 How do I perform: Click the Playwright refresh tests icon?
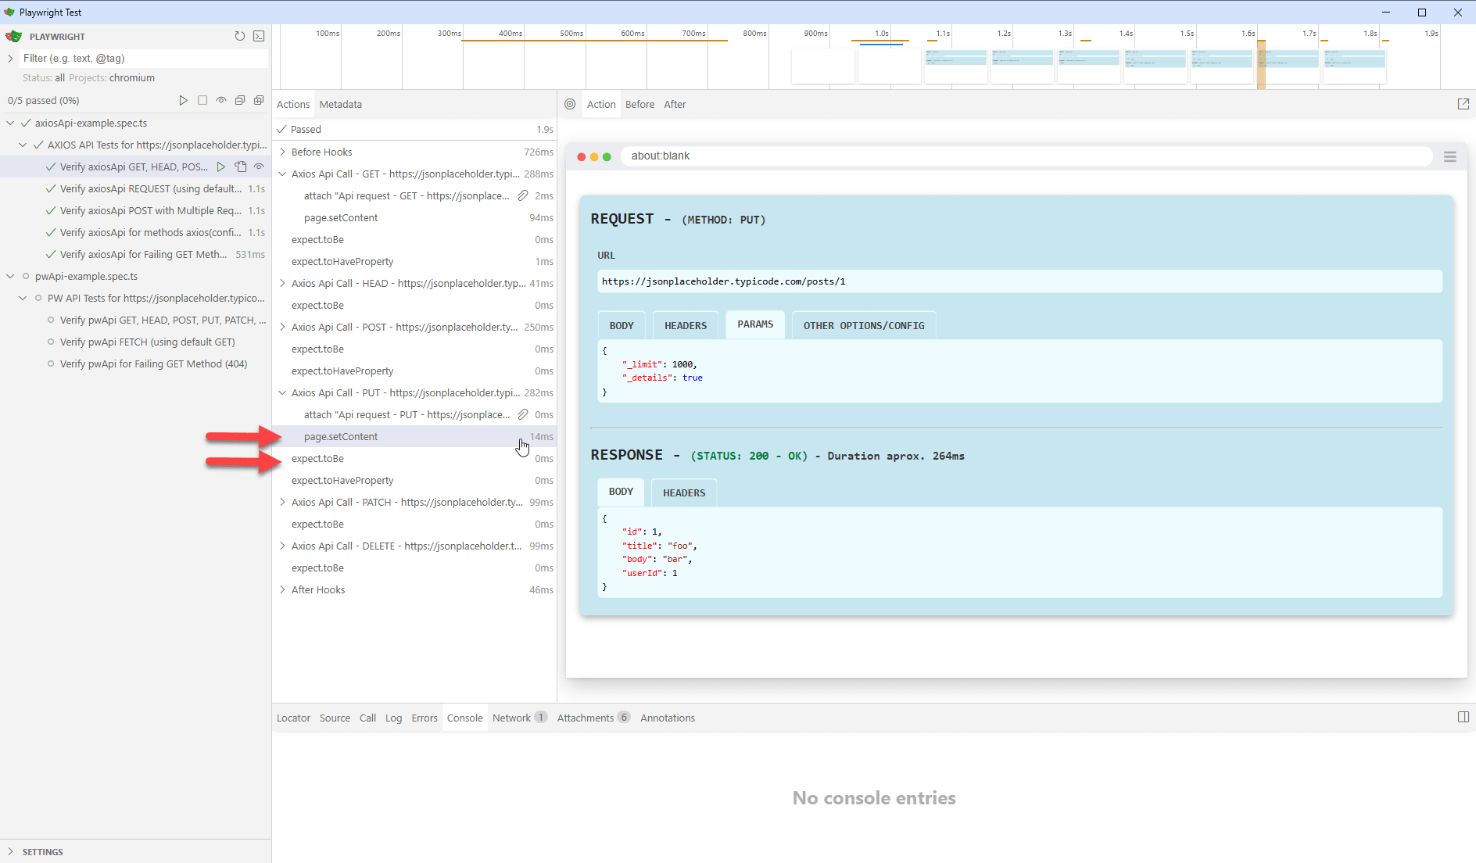coord(240,36)
